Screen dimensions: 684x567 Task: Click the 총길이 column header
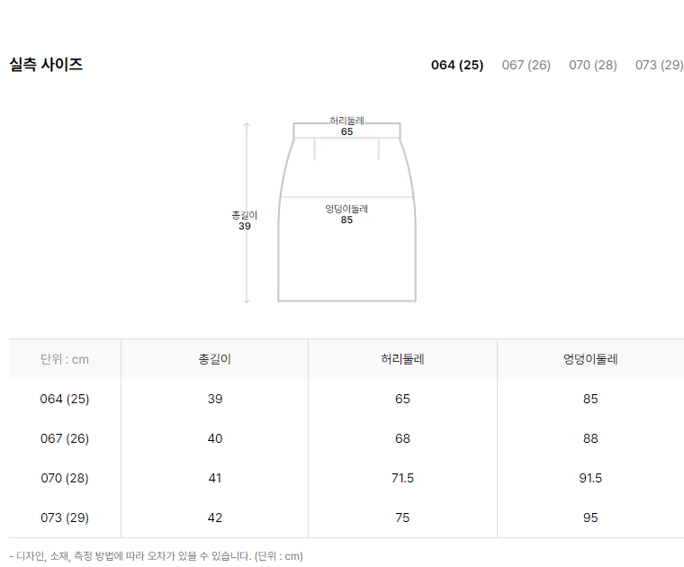214,359
